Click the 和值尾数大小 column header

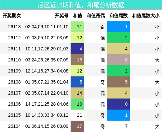point(146,16)
